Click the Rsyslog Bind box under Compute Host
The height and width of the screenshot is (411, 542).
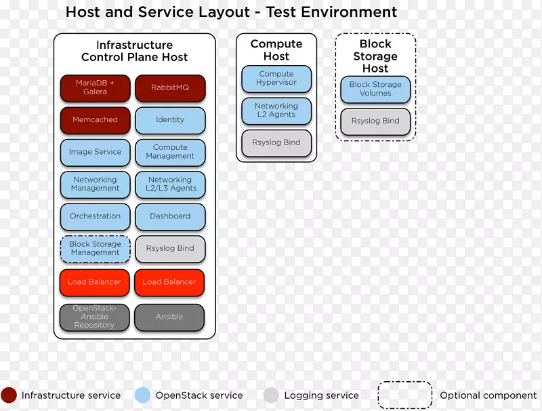(276, 143)
